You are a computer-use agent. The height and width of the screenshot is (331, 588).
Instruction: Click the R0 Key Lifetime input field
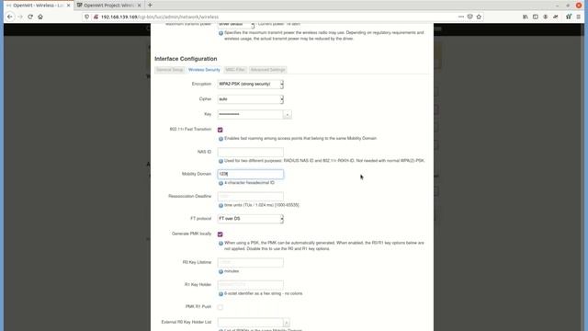coord(251,262)
